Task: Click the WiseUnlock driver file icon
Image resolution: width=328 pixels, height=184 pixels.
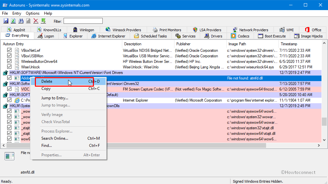Action: 17,67
